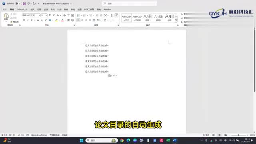Toggle Center alignment
The width and height of the screenshot is (256, 144).
click(x=82, y=20)
